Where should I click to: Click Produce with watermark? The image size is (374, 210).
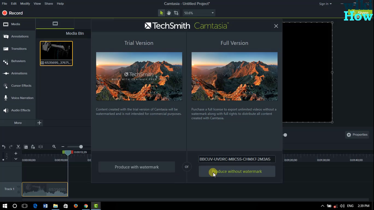tap(137, 167)
